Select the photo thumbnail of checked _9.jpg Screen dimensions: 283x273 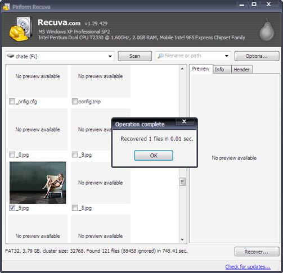[x=38, y=183]
